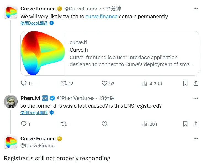The height and width of the screenshot is (163, 204).
Task: Open more options on Phen.lvl tweet
Action: [x=196, y=98]
